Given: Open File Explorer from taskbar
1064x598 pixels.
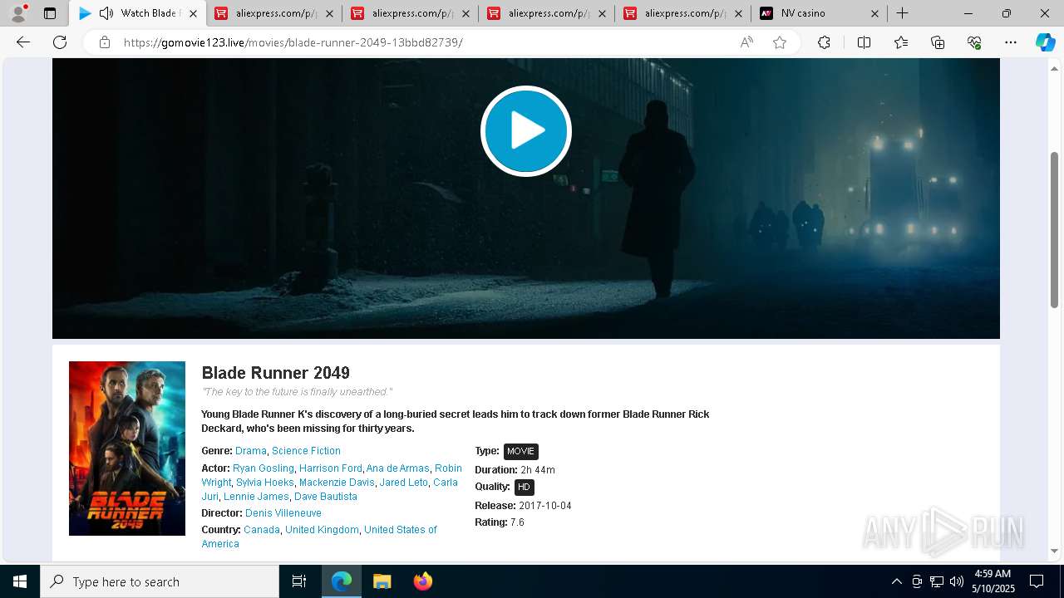Looking at the screenshot, I should [x=382, y=581].
